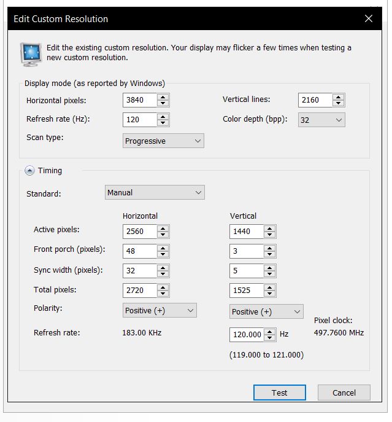Click the Horizontal total pixels 2720 field

[140, 291]
